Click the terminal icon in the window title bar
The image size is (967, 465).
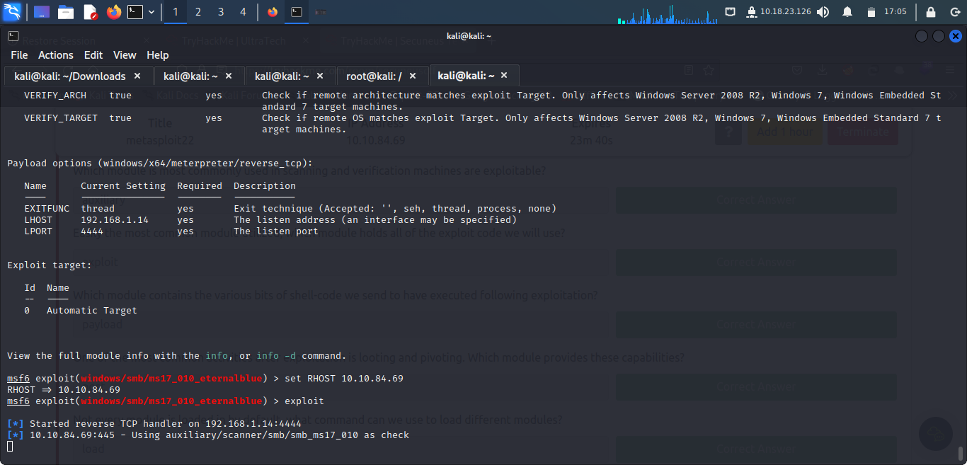pyautogui.click(x=13, y=36)
